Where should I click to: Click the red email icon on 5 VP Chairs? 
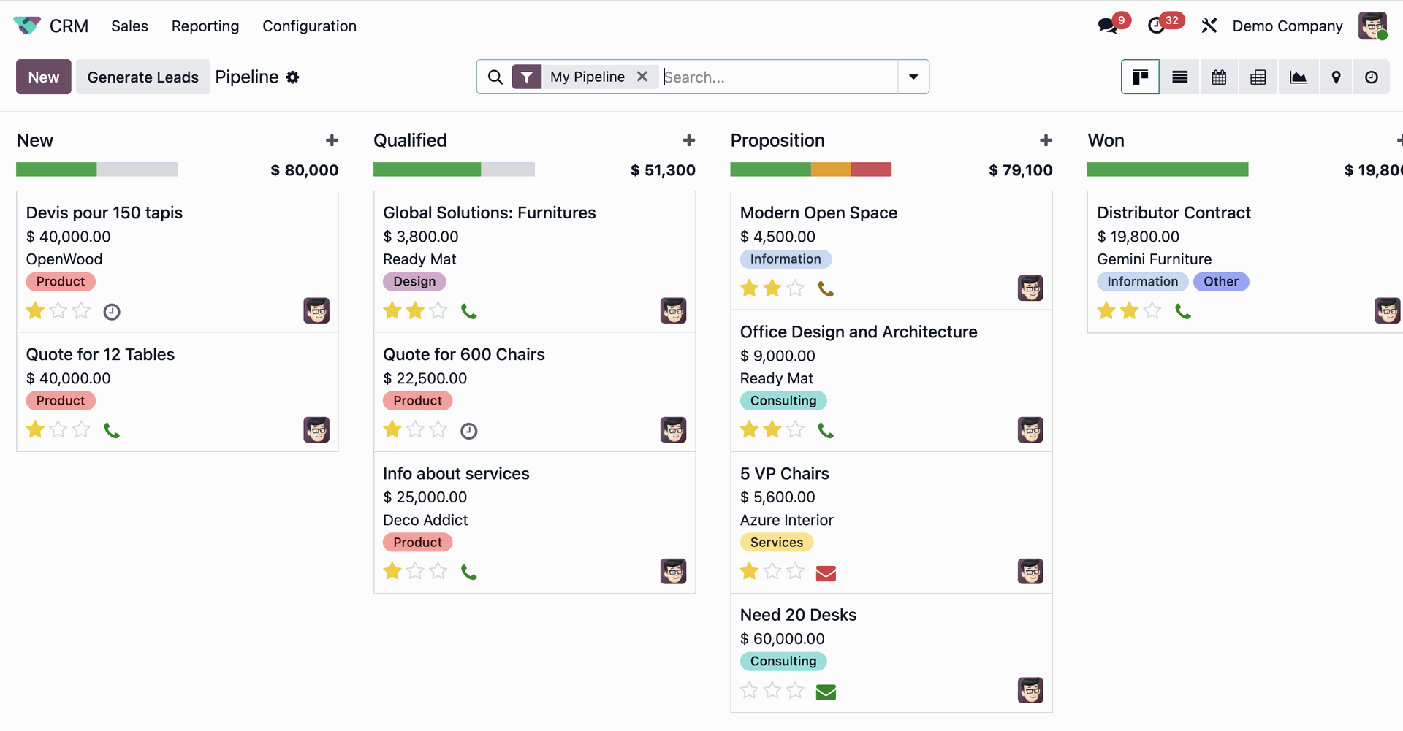[826, 573]
